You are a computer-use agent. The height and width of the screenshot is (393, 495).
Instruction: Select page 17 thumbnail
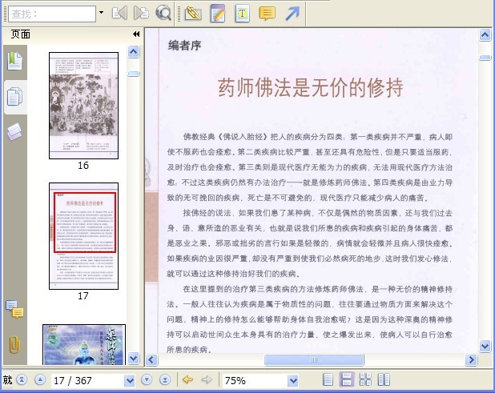tap(83, 236)
